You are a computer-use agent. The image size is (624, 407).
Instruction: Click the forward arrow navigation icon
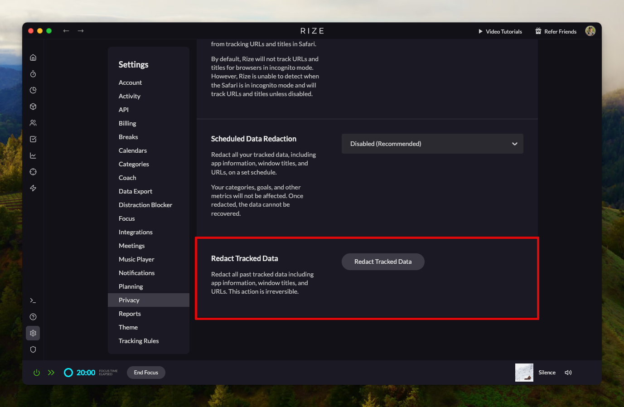(81, 31)
